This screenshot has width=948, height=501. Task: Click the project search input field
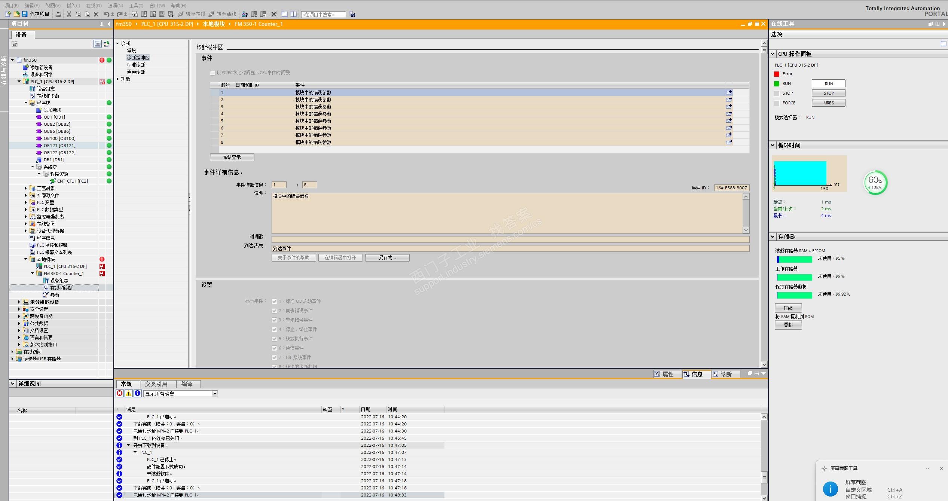(x=323, y=15)
